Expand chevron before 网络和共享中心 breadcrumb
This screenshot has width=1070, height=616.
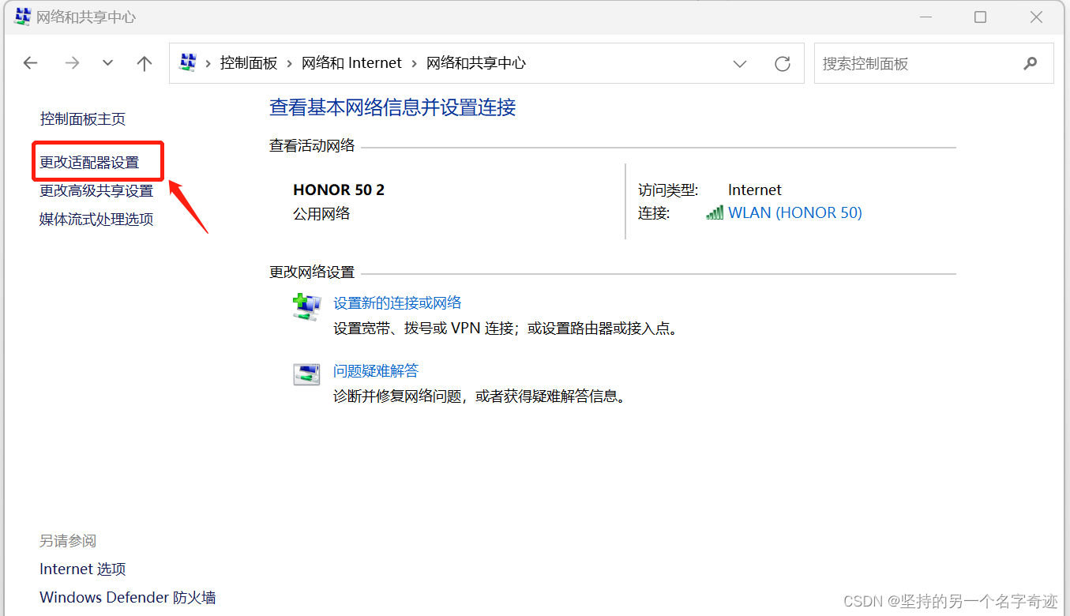[x=415, y=63]
